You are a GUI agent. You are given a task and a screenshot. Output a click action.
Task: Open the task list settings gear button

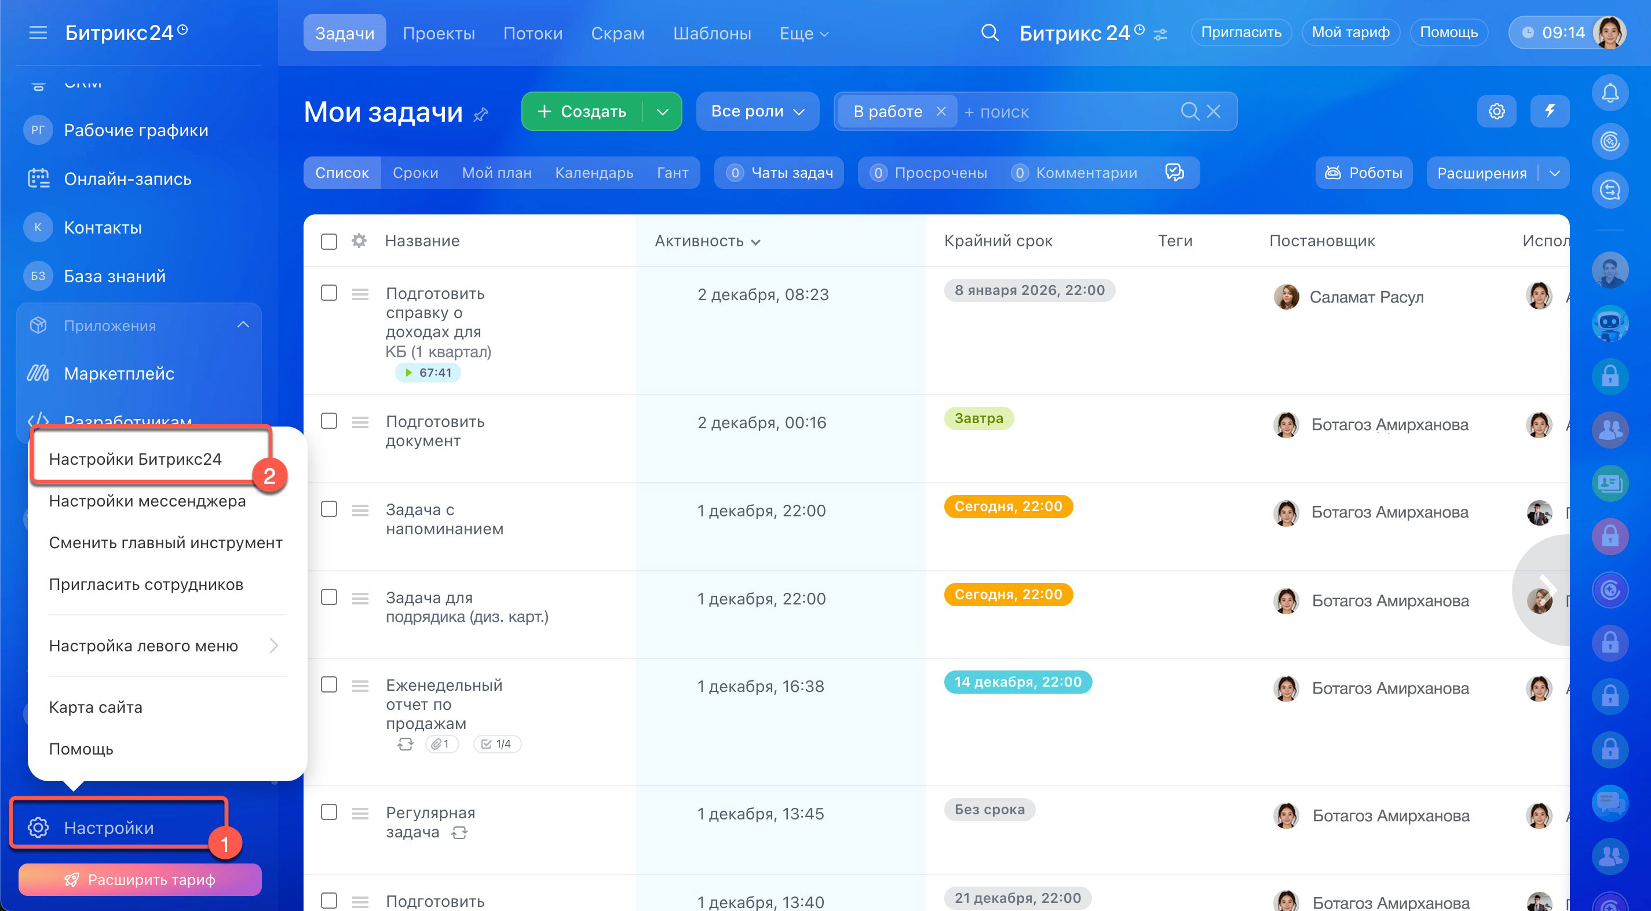tap(1496, 111)
